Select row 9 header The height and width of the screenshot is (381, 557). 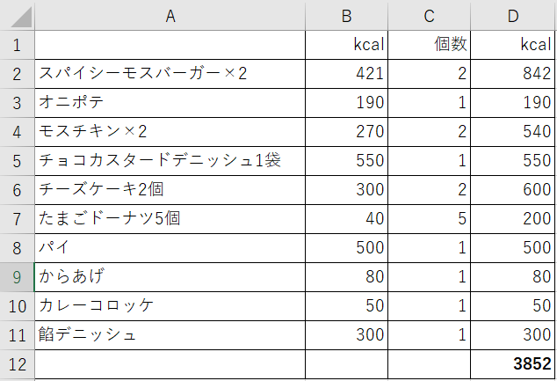click(x=17, y=277)
